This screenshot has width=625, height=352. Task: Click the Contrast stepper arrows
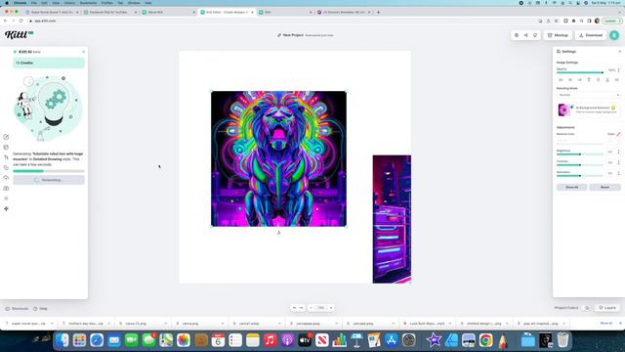pyautogui.click(x=618, y=163)
